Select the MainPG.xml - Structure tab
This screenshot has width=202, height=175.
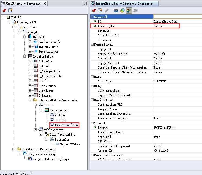tap(24, 4)
